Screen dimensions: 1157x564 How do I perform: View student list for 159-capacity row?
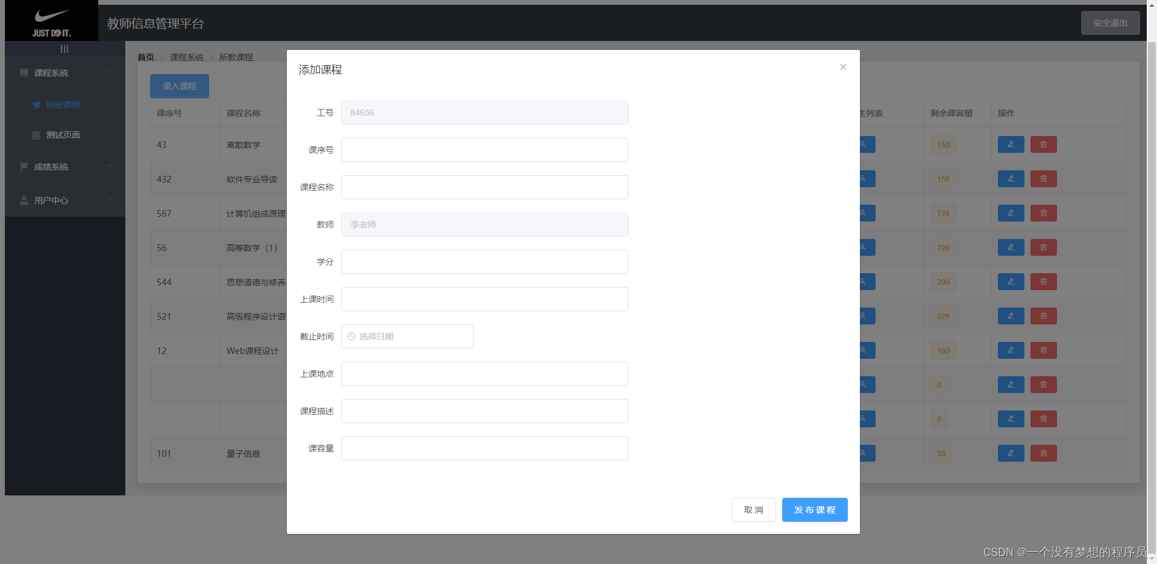867,179
